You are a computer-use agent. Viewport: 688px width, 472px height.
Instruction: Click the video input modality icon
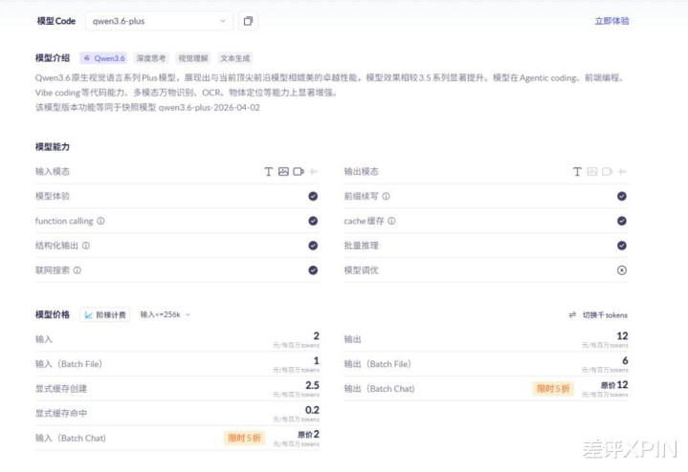(x=299, y=171)
